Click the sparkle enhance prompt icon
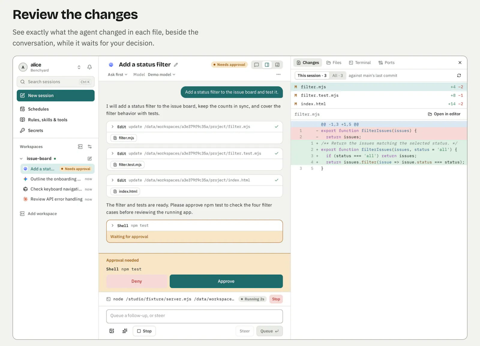 click(125, 331)
